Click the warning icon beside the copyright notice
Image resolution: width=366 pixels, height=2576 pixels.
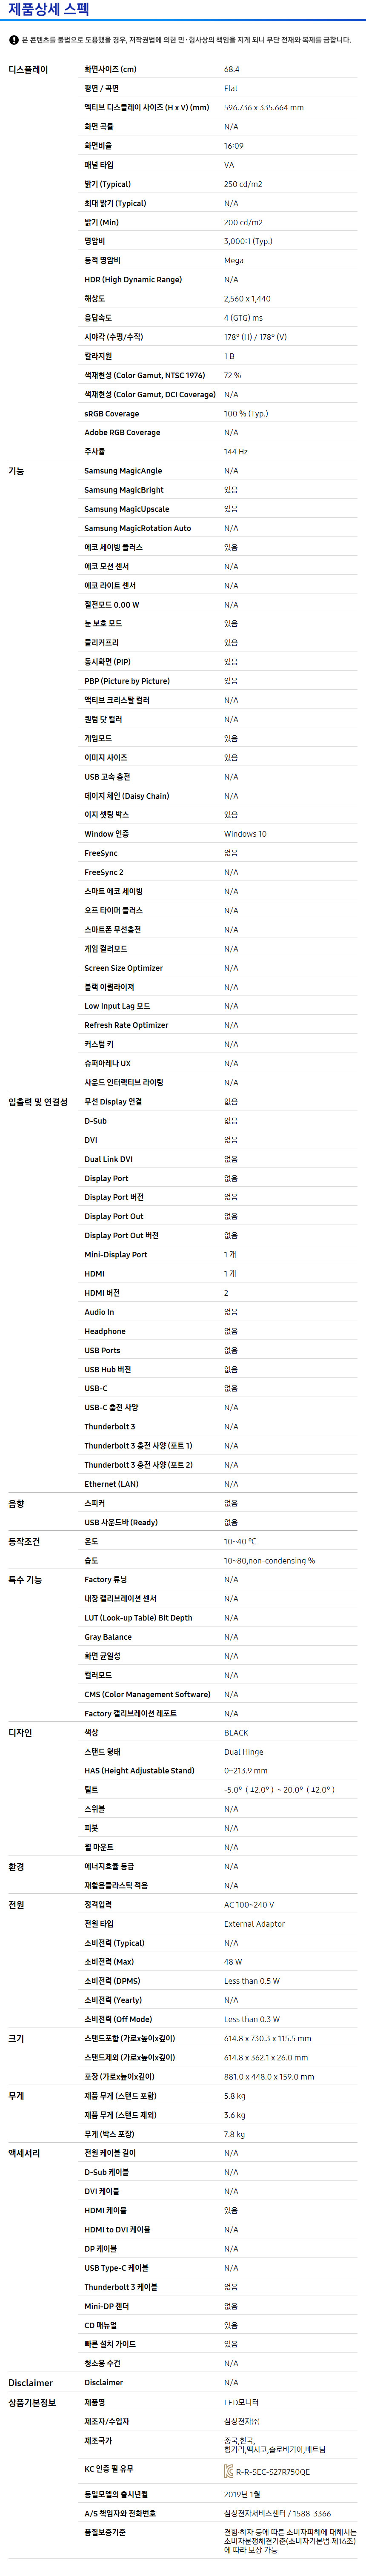14,40
